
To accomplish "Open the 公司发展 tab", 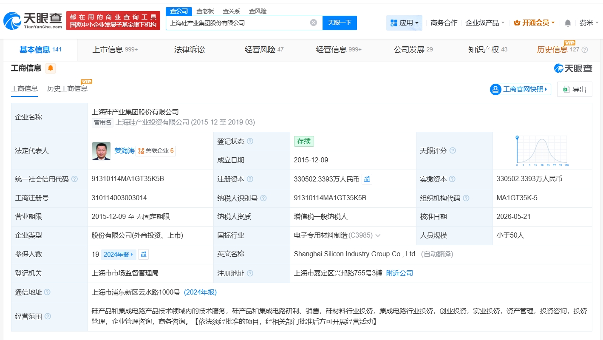I will tap(413, 50).
